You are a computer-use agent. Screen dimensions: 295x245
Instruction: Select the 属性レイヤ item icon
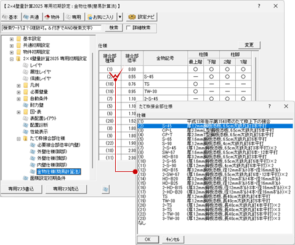25,72
